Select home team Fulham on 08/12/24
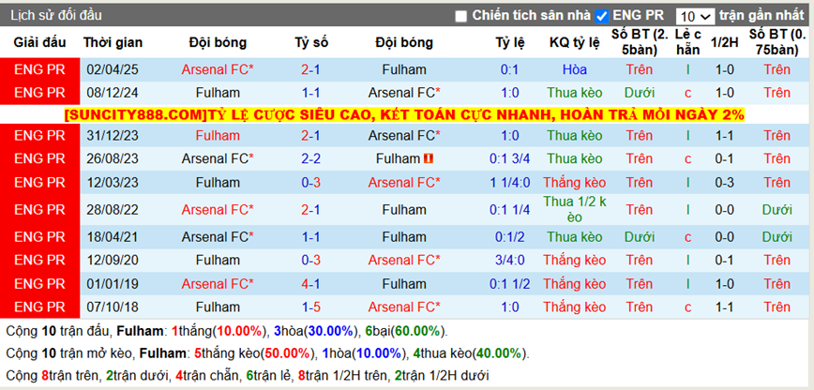Screen dimensions: 814x390 click(218, 93)
